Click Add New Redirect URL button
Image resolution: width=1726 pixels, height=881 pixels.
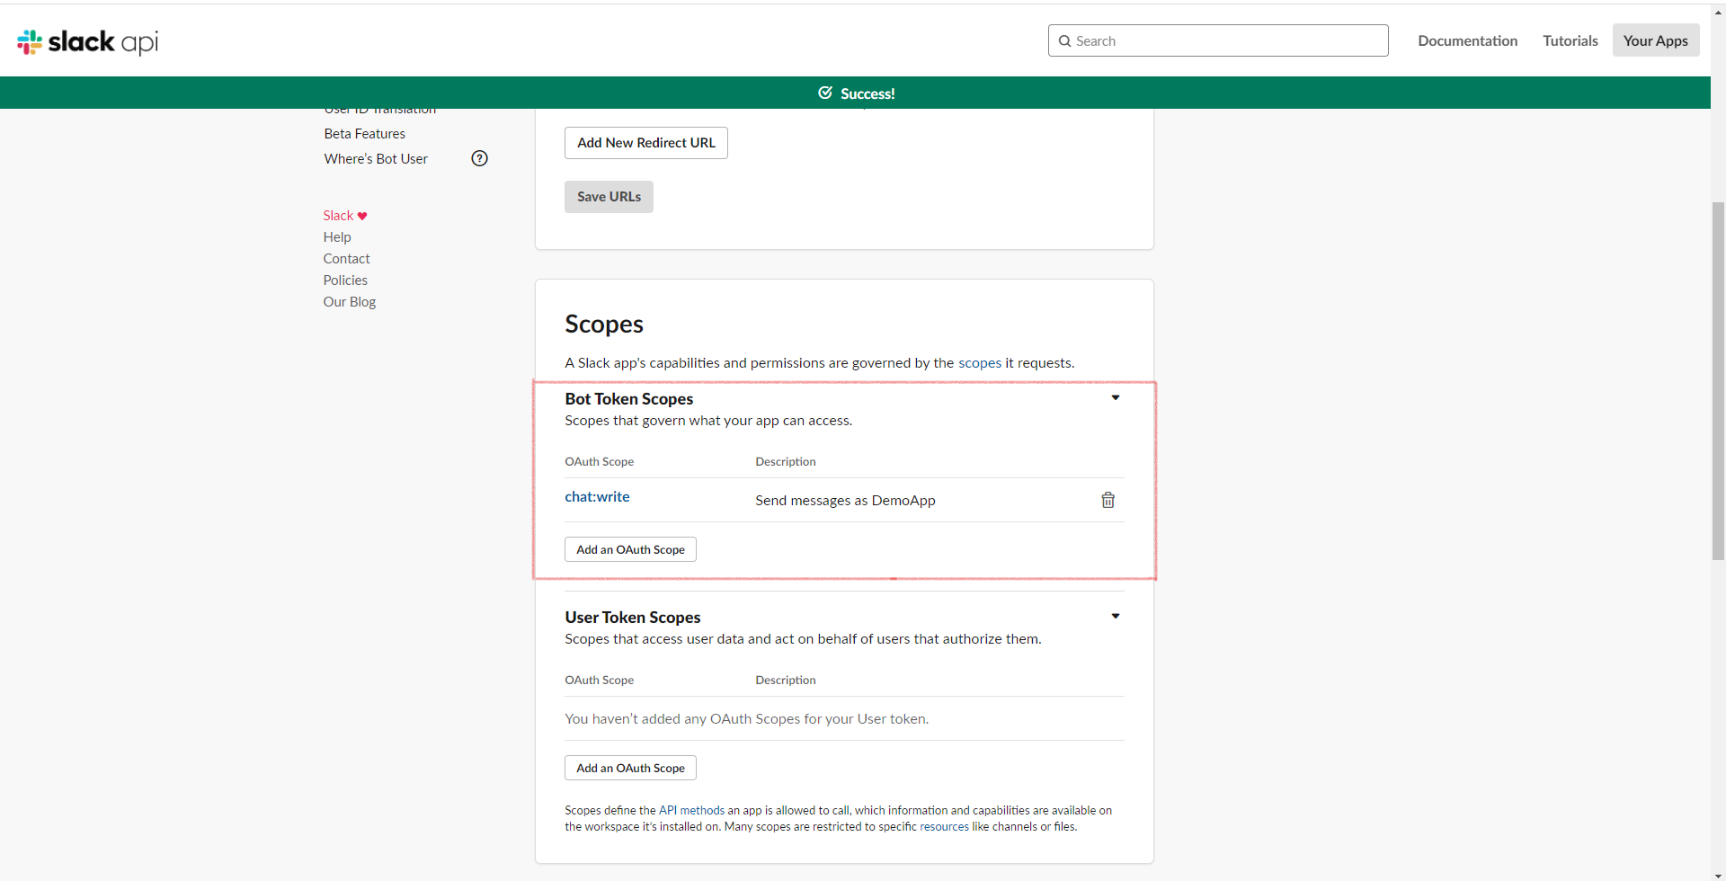click(x=645, y=143)
